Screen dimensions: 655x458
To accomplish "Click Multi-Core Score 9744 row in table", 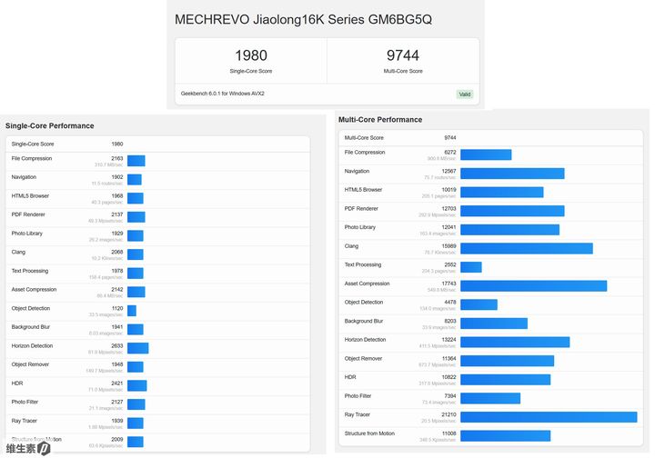I will (491, 138).
